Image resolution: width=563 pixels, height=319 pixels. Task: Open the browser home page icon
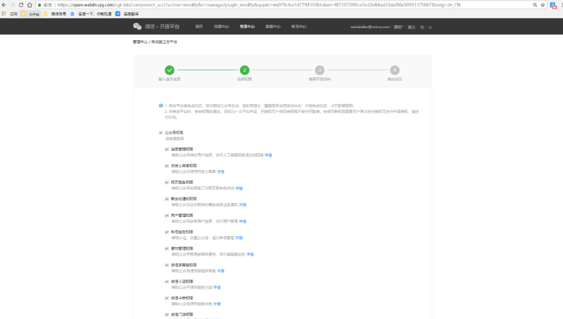30,5
